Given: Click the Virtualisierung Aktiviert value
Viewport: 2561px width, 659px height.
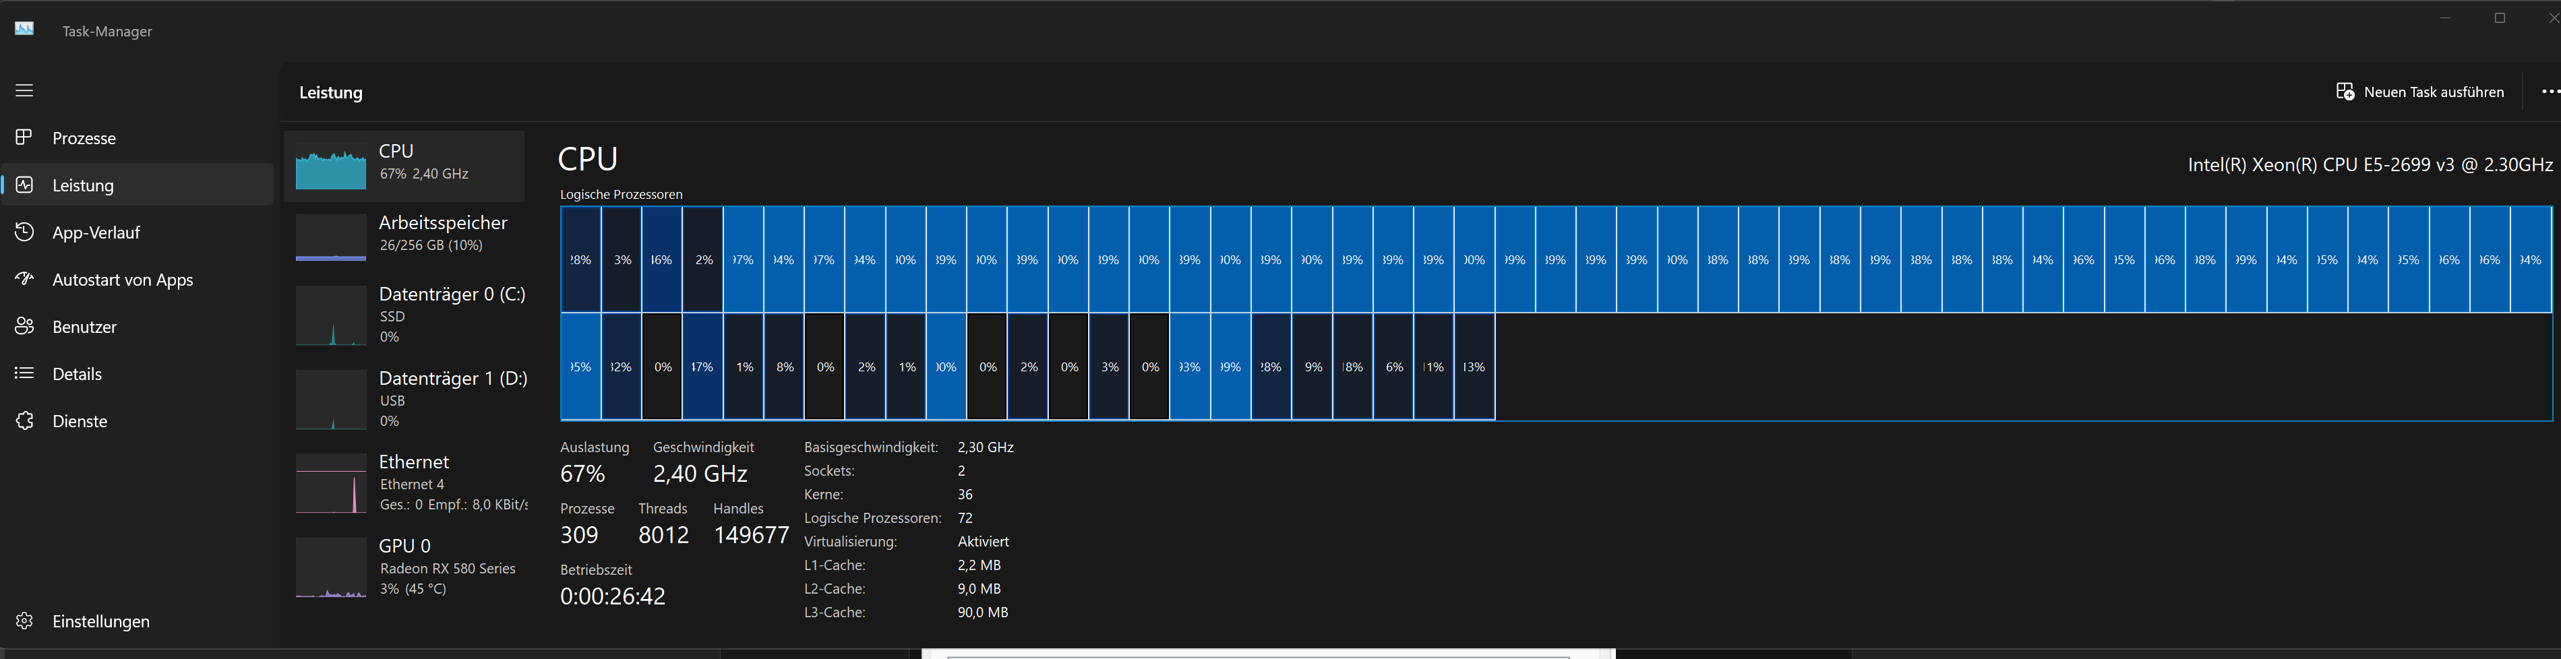Looking at the screenshot, I should click(984, 542).
